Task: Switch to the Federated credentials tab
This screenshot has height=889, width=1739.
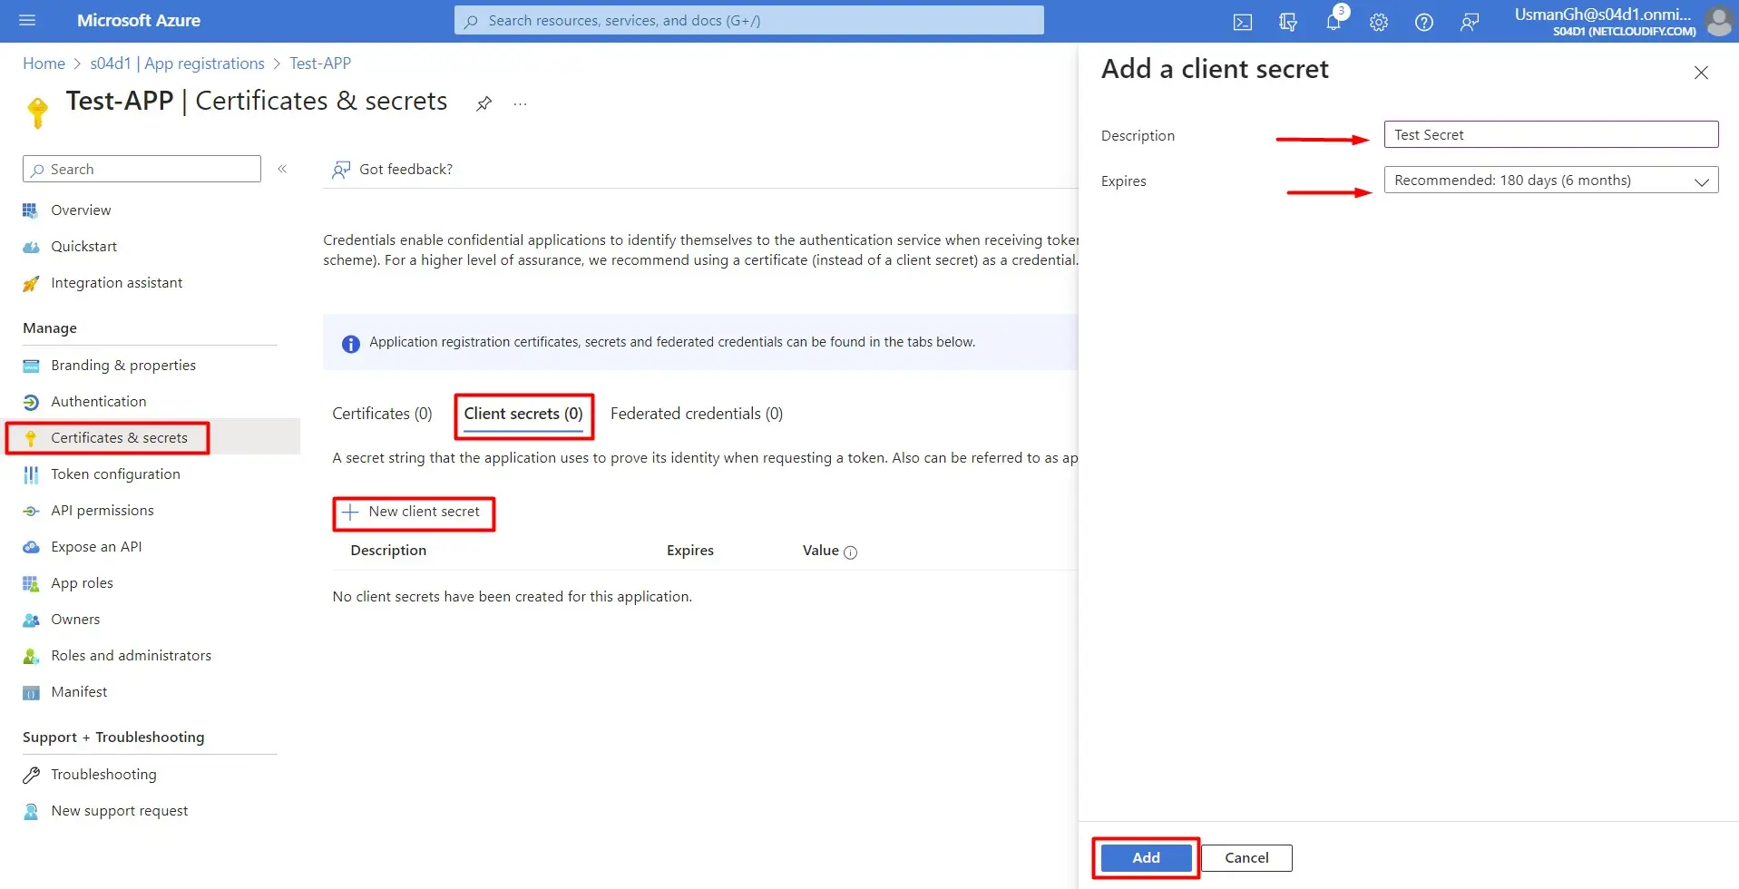Action: pyautogui.click(x=697, y=414)
